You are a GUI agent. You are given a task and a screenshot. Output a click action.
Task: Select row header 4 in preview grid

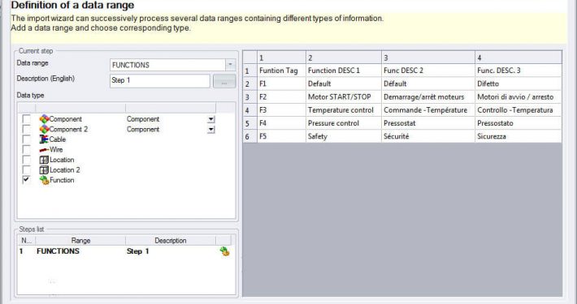(x=249, y=110)
